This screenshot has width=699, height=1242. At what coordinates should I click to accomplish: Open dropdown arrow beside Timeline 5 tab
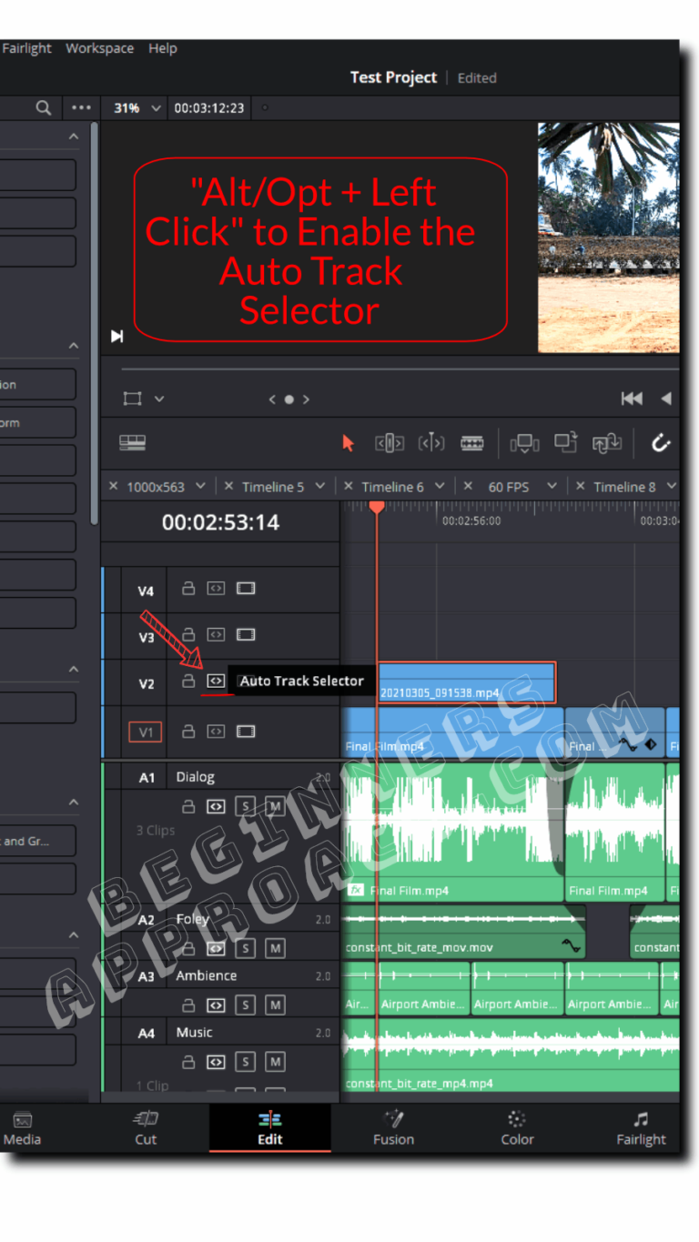pyautogui.click(x=319, y=487)
